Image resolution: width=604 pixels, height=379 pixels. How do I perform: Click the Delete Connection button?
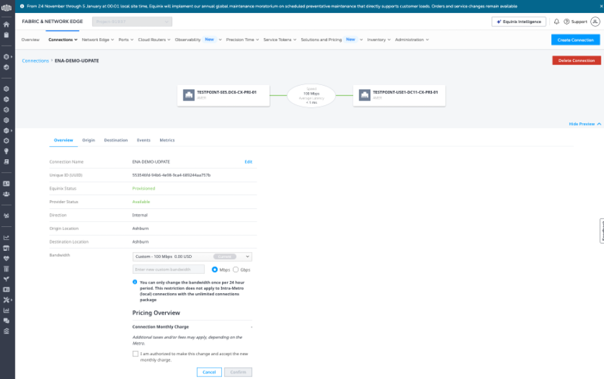click(576, 61)
